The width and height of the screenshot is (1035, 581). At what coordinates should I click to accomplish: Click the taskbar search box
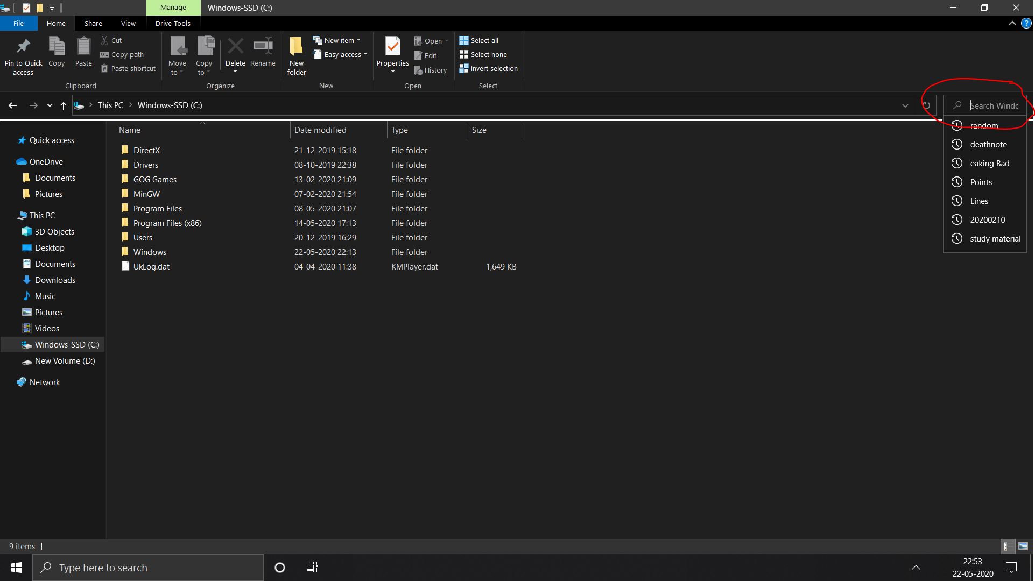[x=148, y=568]
